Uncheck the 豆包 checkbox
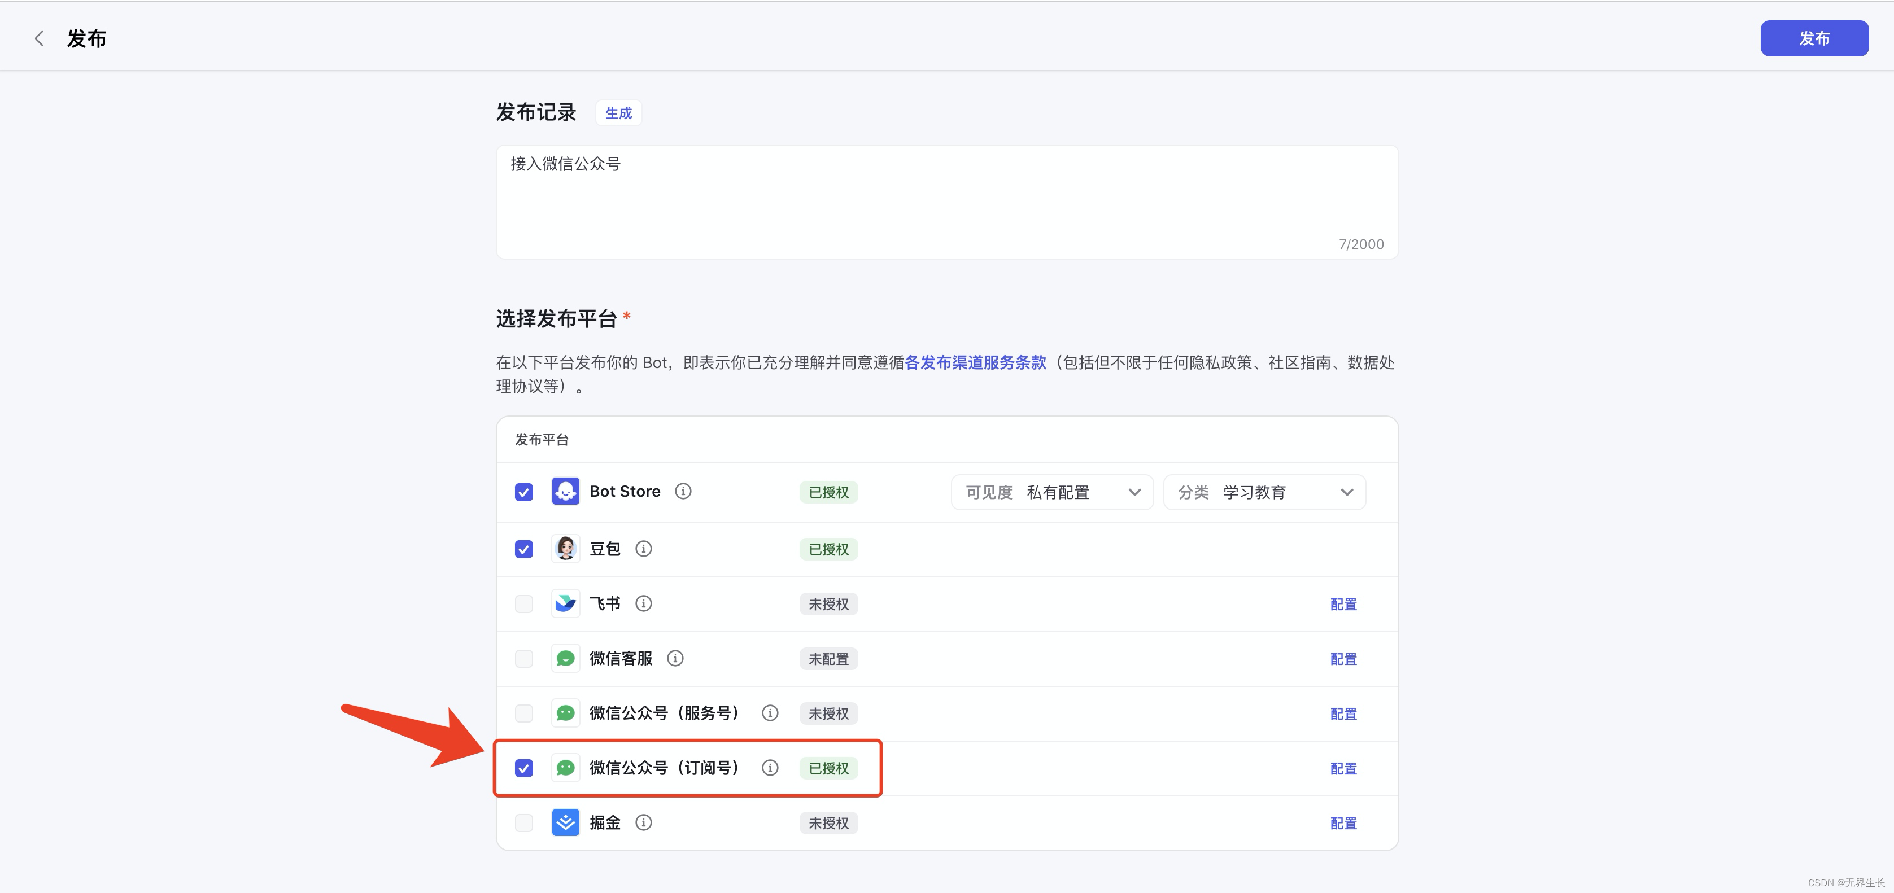1894x893 pixels. point(523,549)
